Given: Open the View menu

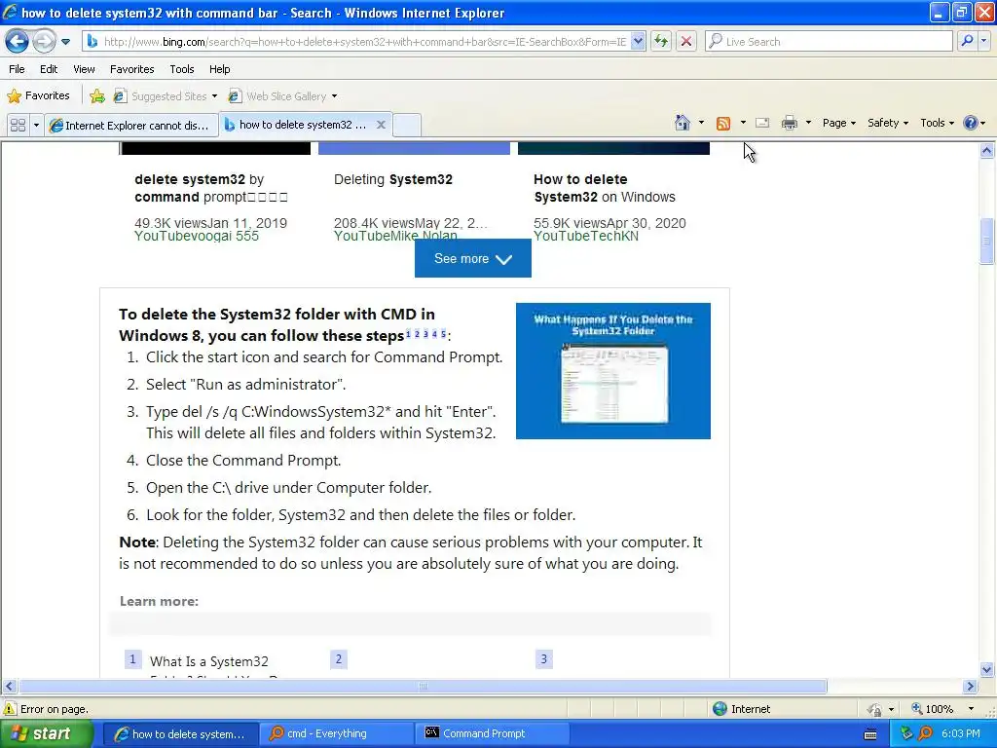Looking at the screenshot, I should tap(84, 69).
